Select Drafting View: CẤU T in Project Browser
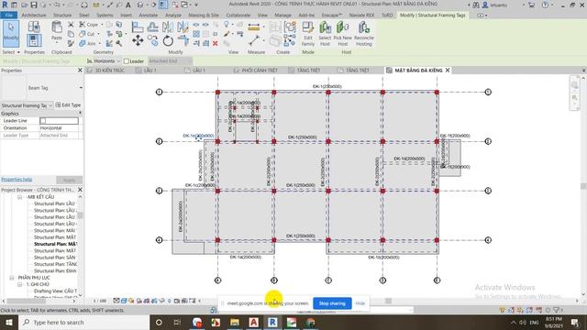The width and height of the screenshot is (587, 330). (x=55, y=291)
